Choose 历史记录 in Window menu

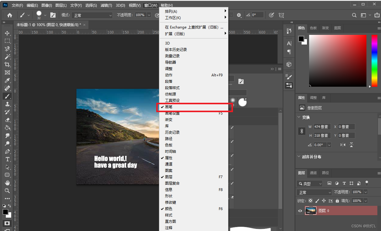pyautogui.click(x=194, y=132)
